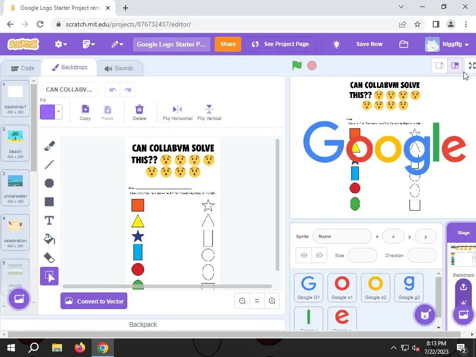Open the Backdrops tab
This screenshot has width=476, height=357.
(70, 67)
